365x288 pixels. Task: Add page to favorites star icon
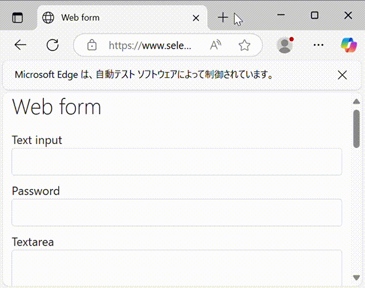tap(245, 45)
